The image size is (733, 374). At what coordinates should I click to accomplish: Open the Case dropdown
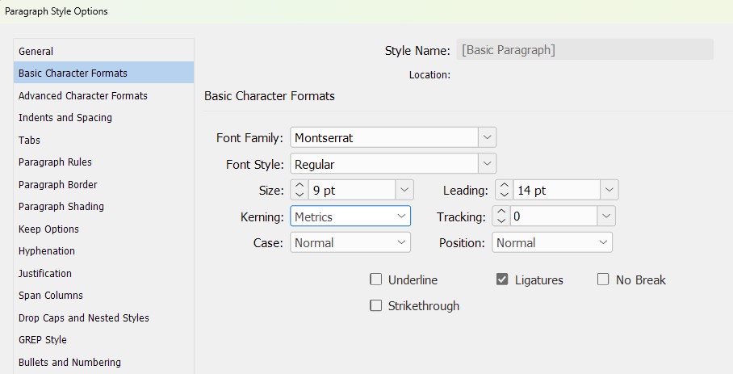(x=401, y=242)
